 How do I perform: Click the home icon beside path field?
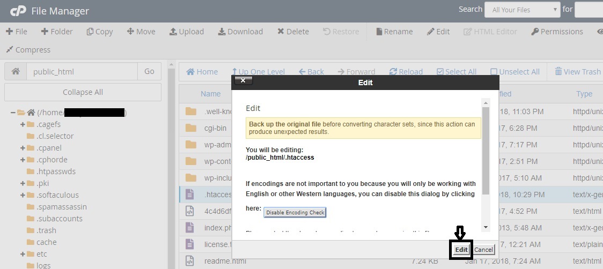coord(16,71)
